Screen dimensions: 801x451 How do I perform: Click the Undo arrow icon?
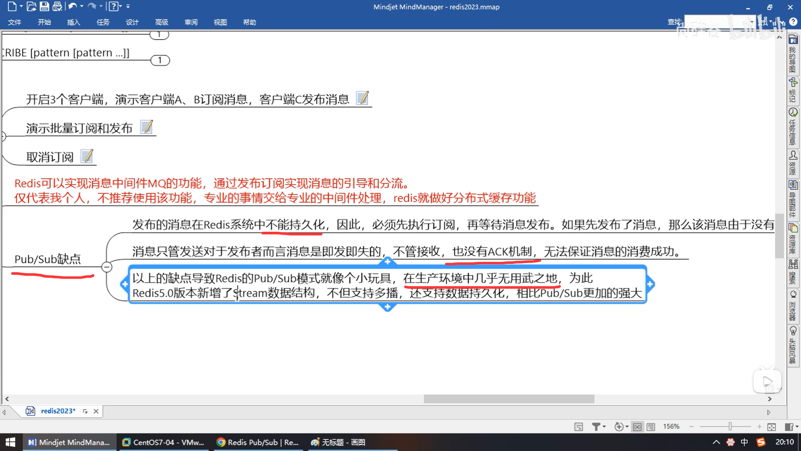tap(72, 6)
